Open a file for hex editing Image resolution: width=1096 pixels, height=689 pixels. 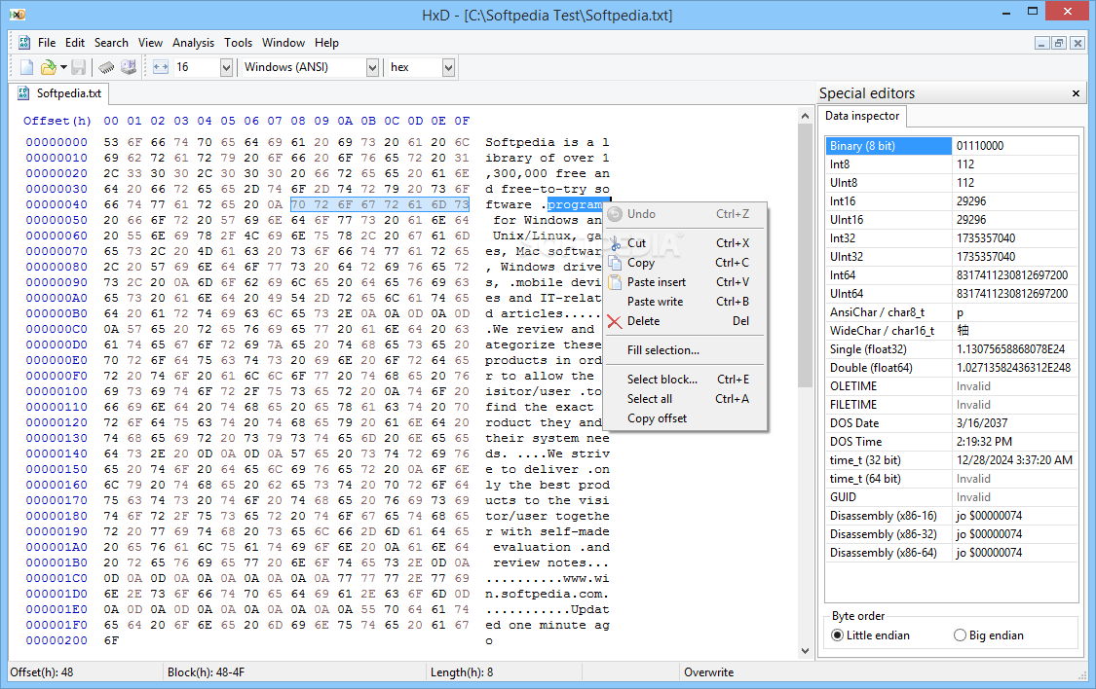point(49,66)
